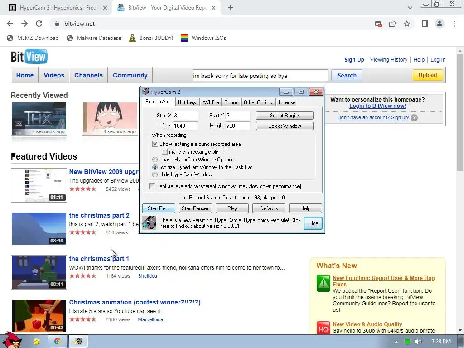
Task: Click the Select Window button
Action: [285, 126]
